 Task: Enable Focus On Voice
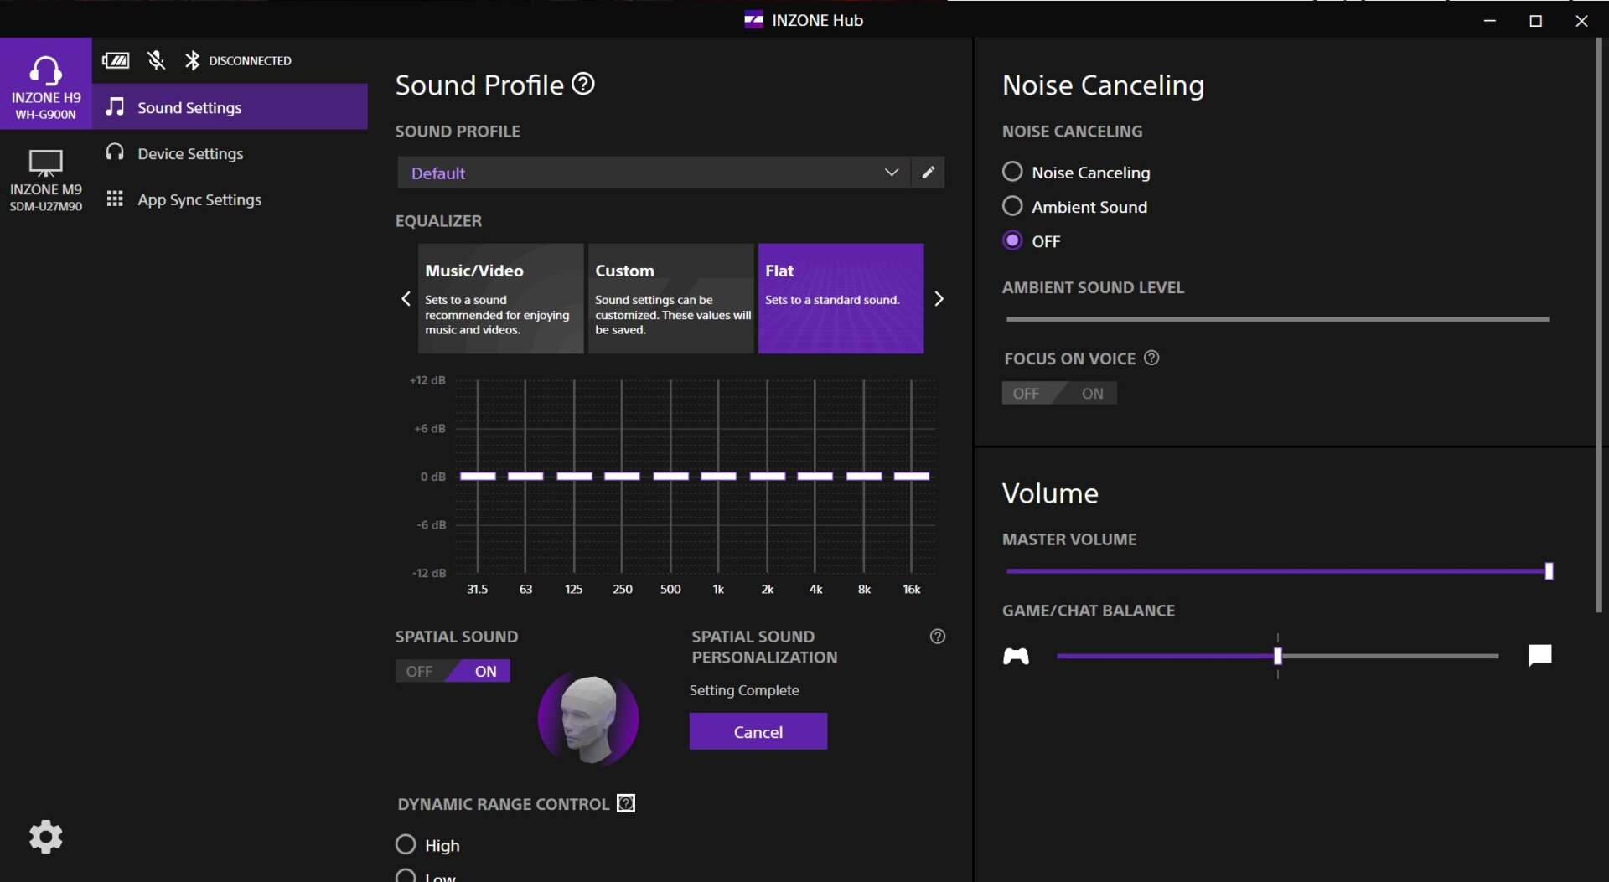[x=1091, y=393]
